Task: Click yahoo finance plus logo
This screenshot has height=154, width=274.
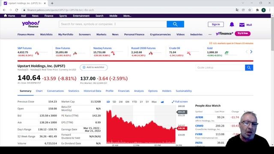Action: coord(224,33)
